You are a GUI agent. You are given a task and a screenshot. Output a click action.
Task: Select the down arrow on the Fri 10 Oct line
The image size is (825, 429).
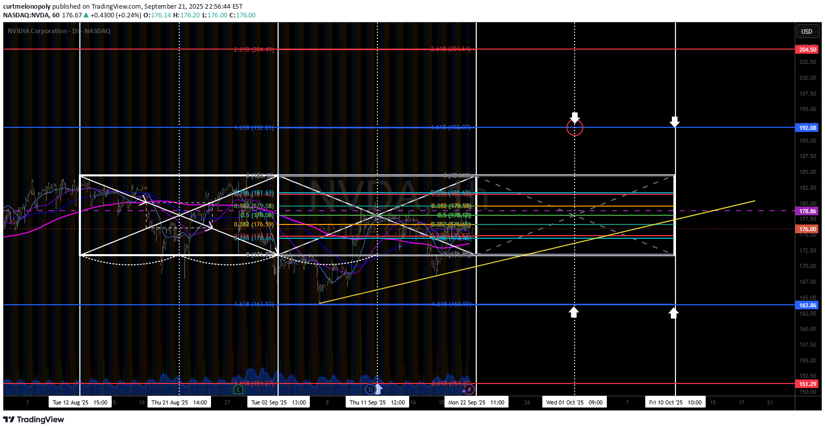(674, 122)
